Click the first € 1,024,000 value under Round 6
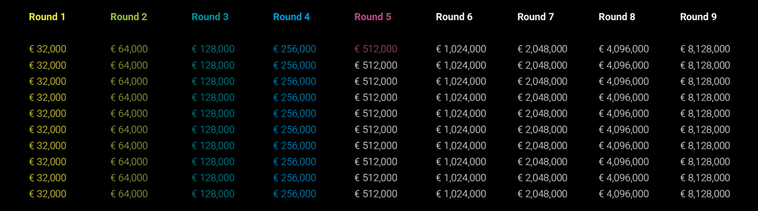Image resolution: width=758 pixels, height=211 pixels. (x=461, y=49)
